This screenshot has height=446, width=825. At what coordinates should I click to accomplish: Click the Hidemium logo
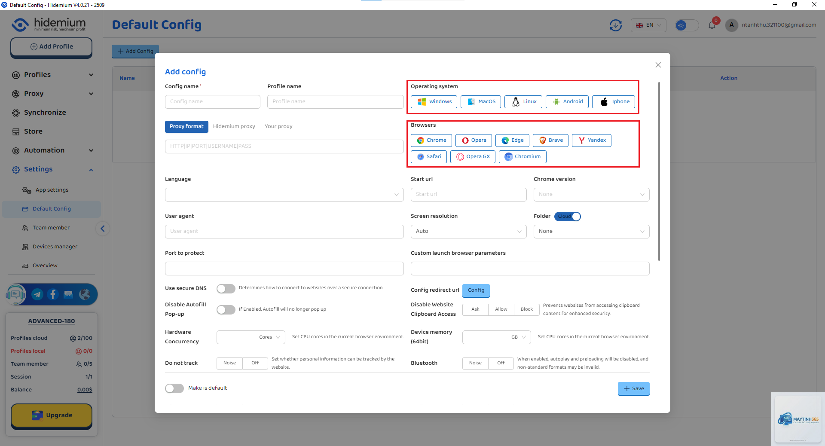pyautogui.click(x=49, y=24)
